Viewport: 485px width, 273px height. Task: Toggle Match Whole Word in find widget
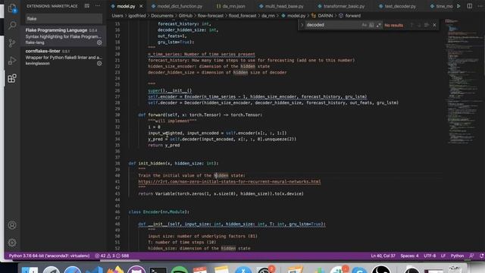371,25
